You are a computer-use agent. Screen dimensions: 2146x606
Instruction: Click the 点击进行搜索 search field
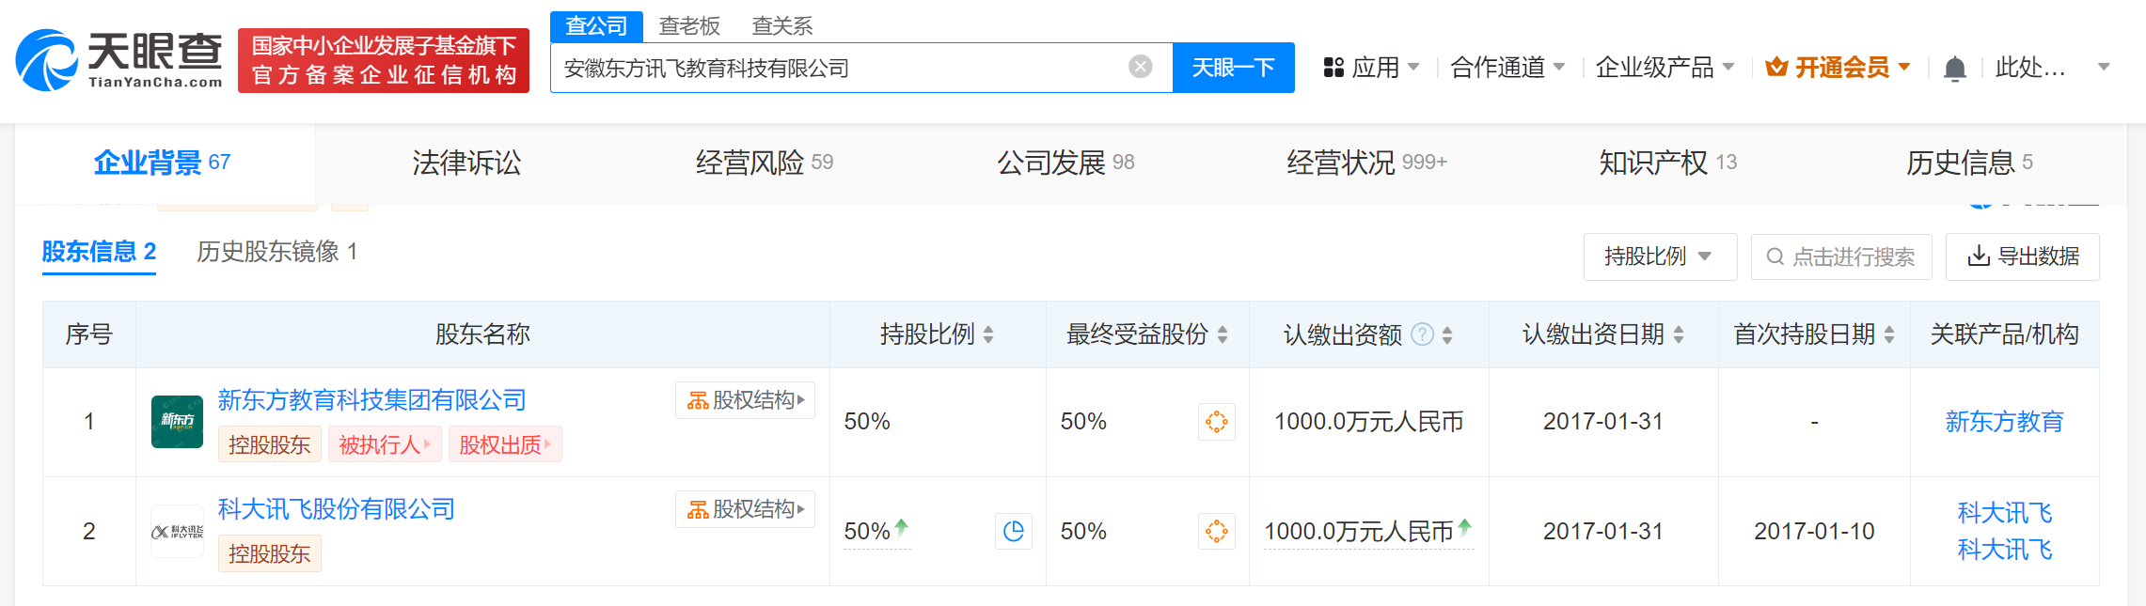point(1841,256)
